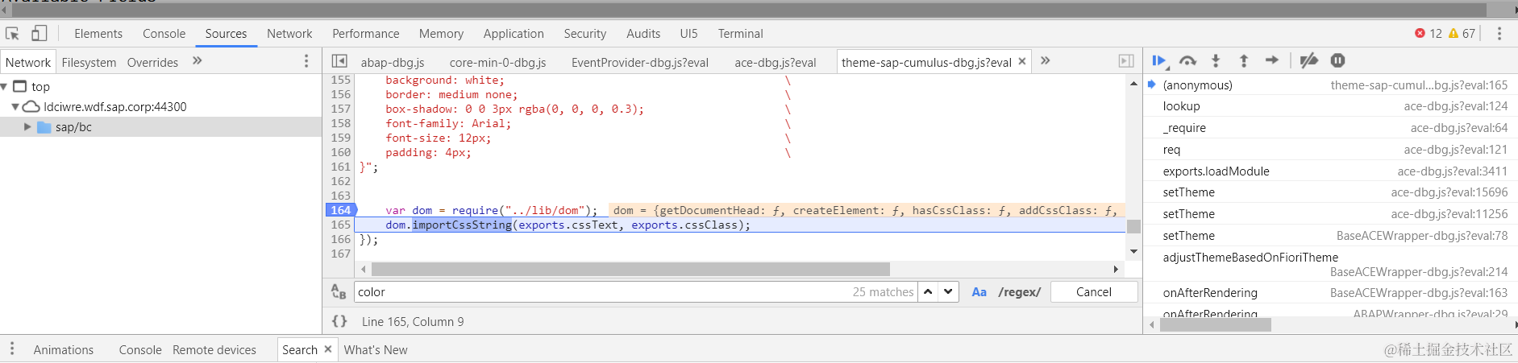1518x363 pixels.
Task: Hide the debugger sidebar pane
Action: pos(1126,61)
